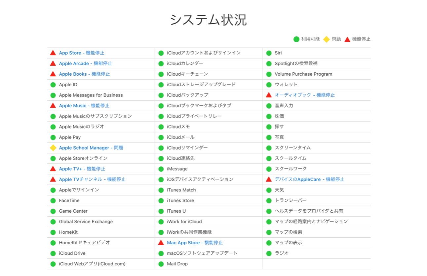Image resolution: width=427 pixels, height=276 pixels.
Task: Select the iOSデバイスアクティベーション entry
Action: coord(200,179)
